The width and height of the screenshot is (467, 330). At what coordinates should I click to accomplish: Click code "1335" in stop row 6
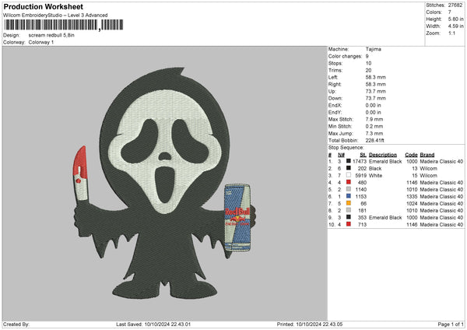pyautogui.click(x=412, y=196)
